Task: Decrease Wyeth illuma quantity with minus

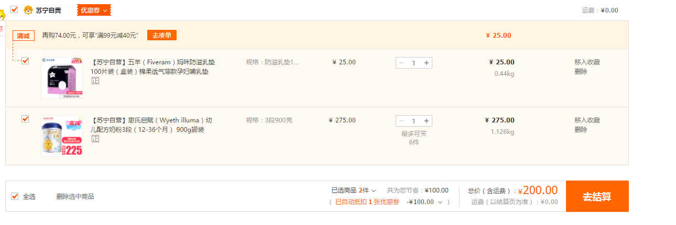Action: 401,121
